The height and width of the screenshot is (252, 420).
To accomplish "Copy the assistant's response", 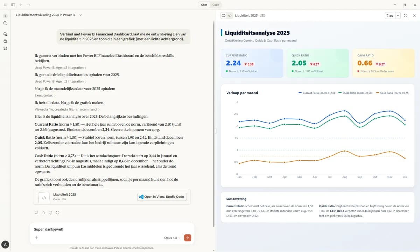I will [36, 212].
